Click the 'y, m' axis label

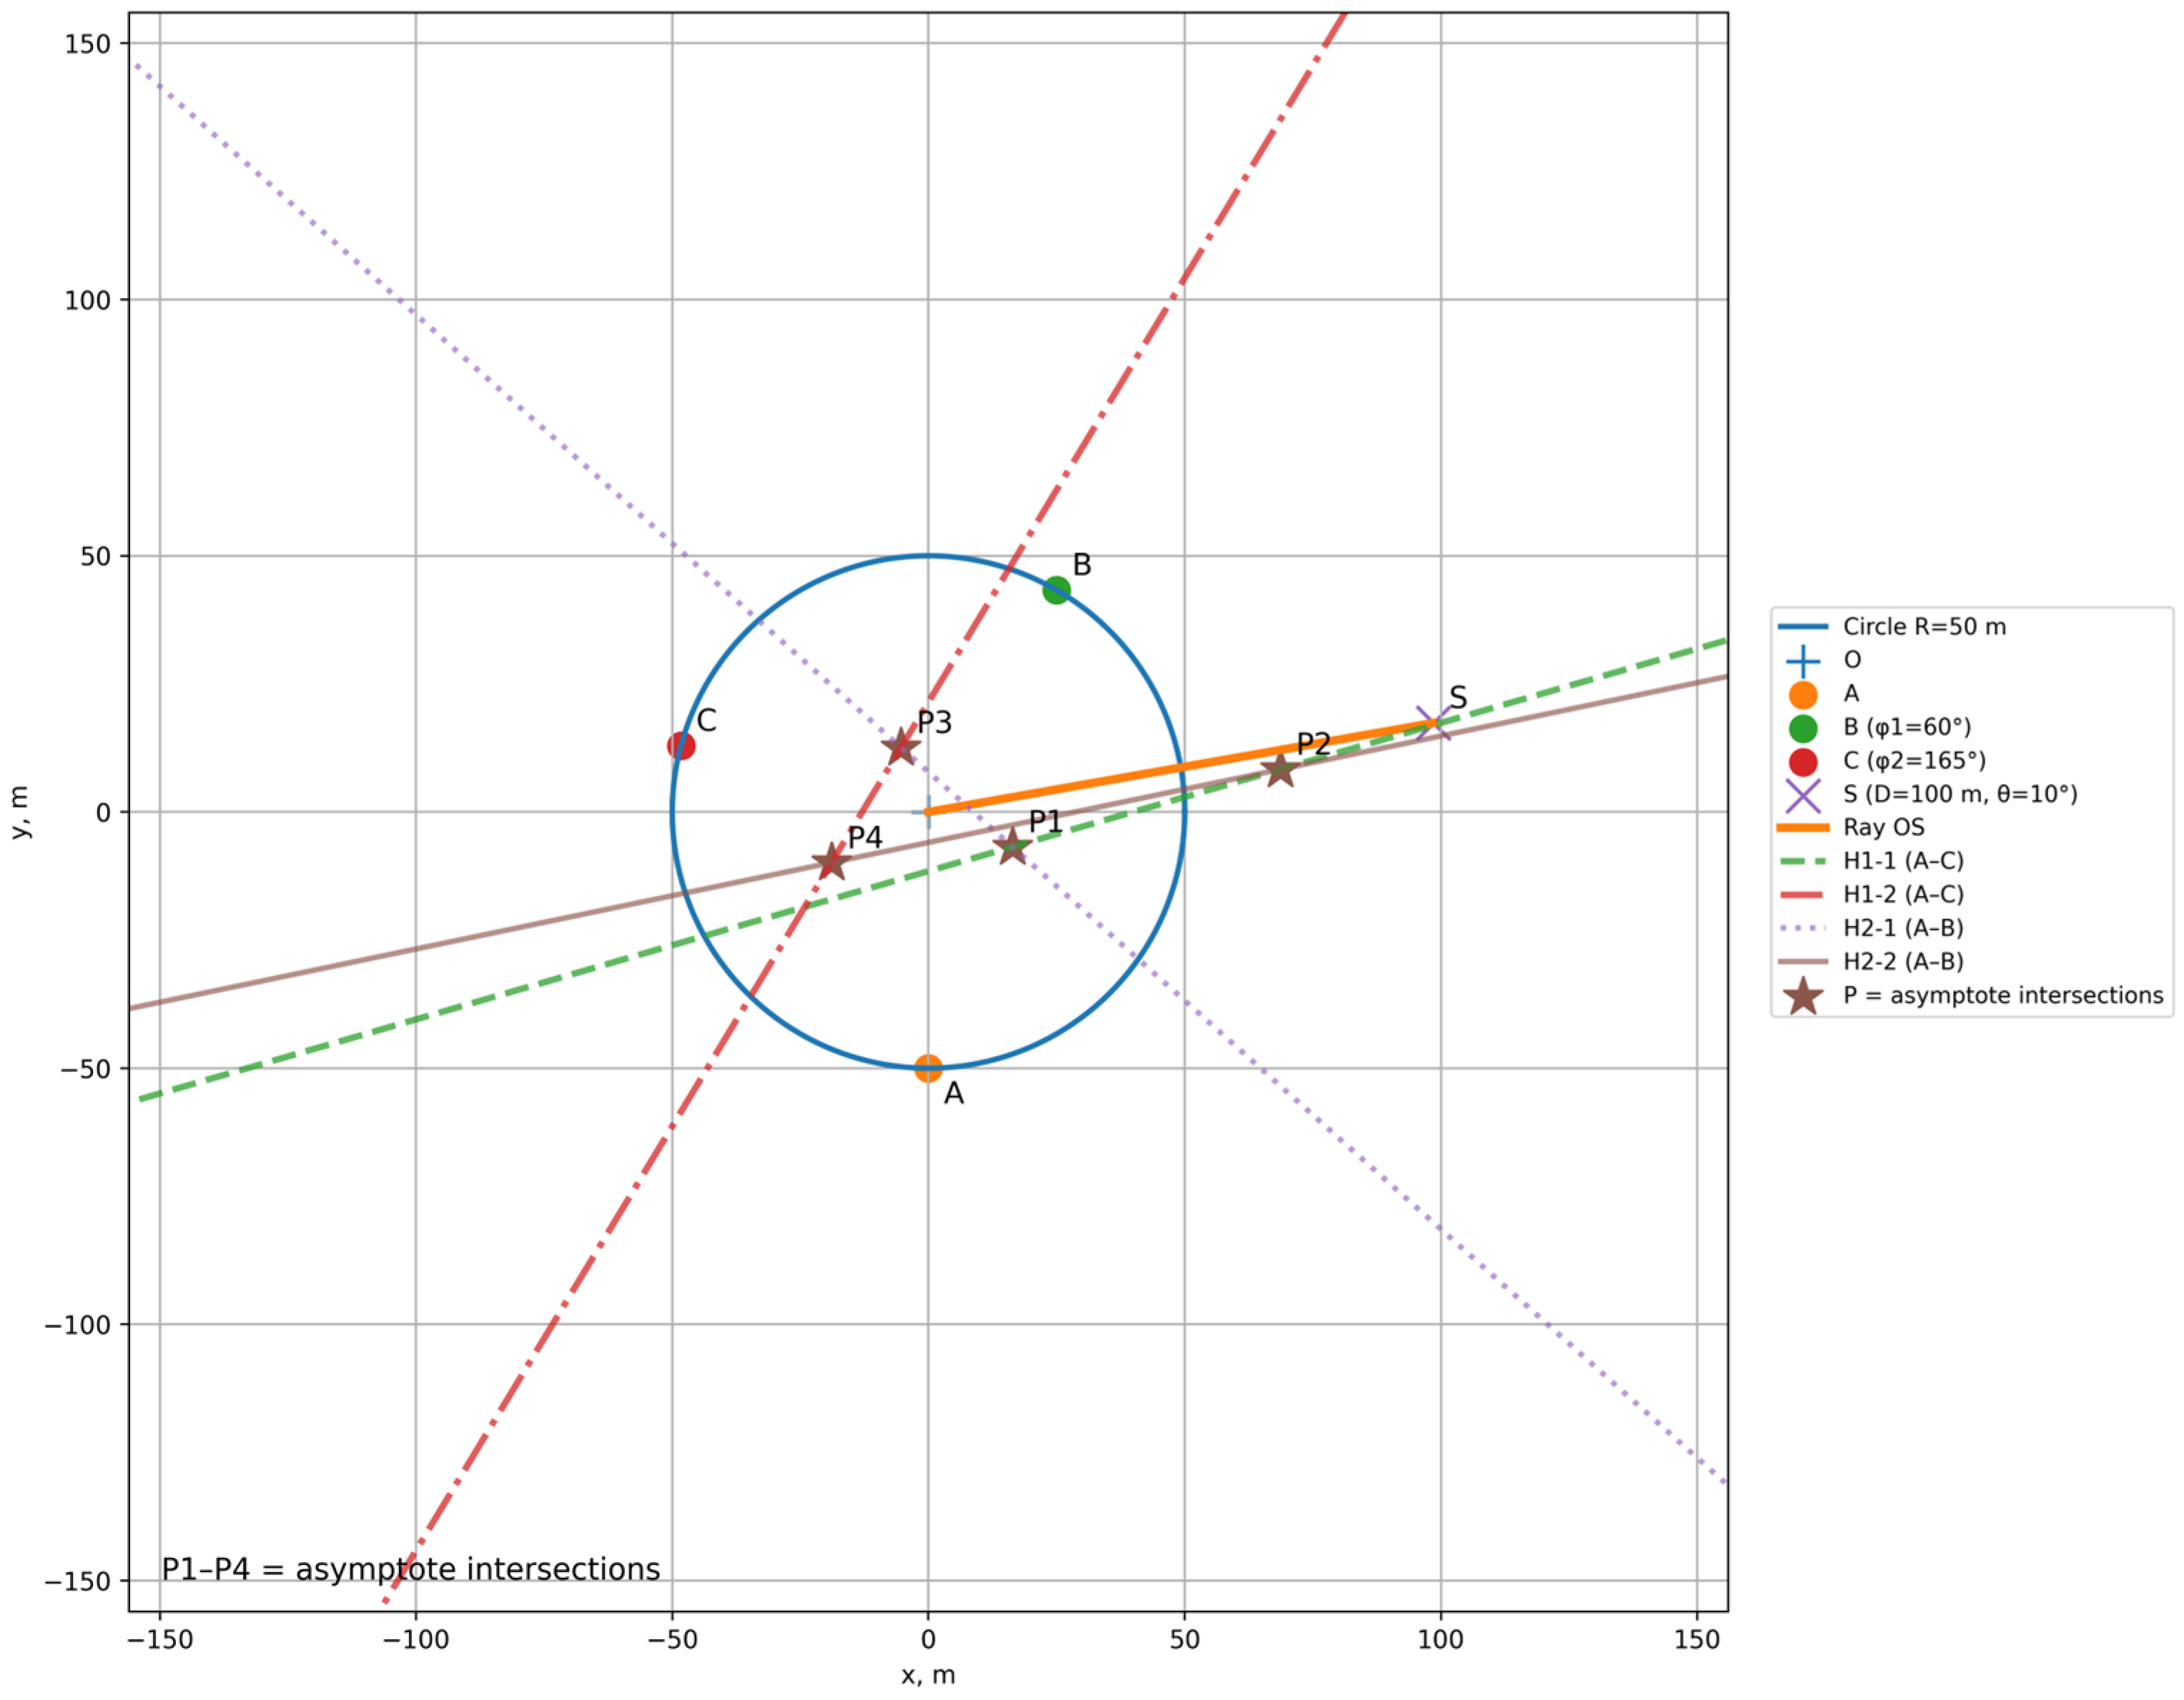20,812
